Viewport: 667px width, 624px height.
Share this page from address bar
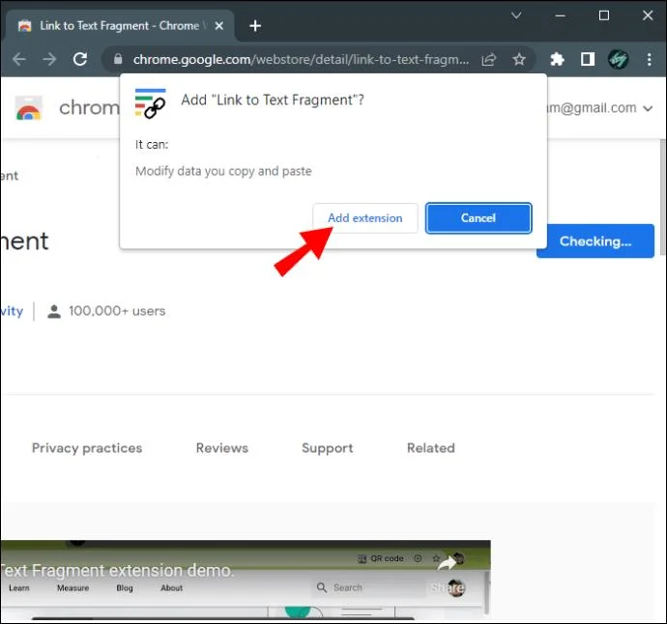pyautogui.click(x=489, y=60)
